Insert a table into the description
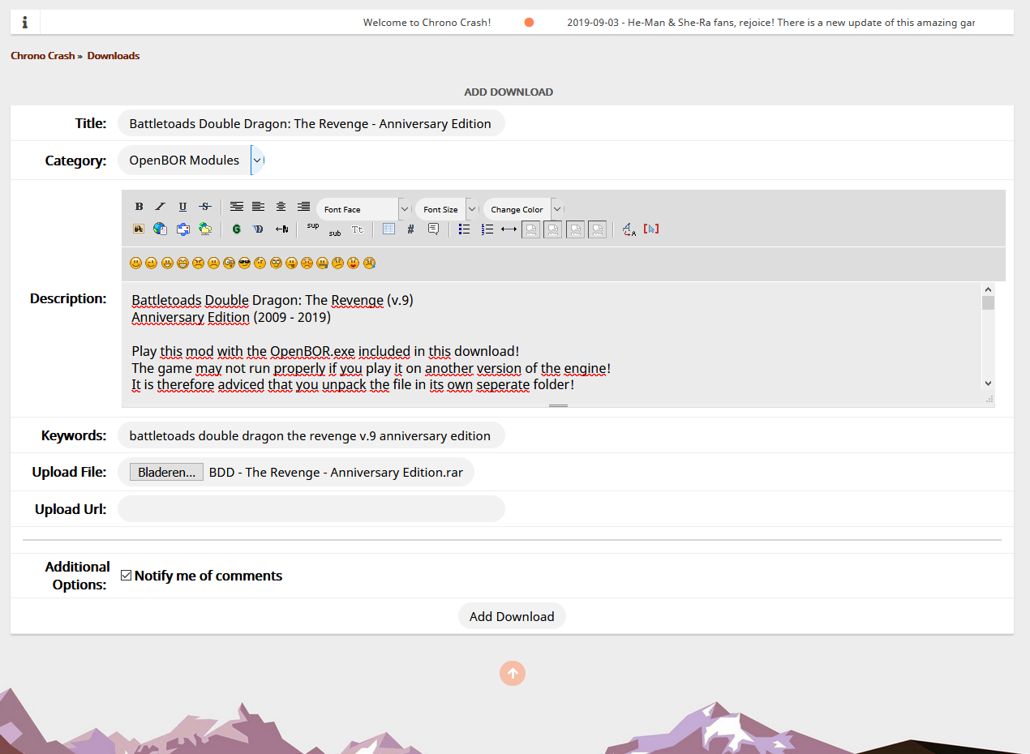 (x=388, y=229)
